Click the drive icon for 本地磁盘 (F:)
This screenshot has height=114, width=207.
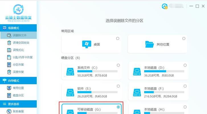(x=137, y=93)
